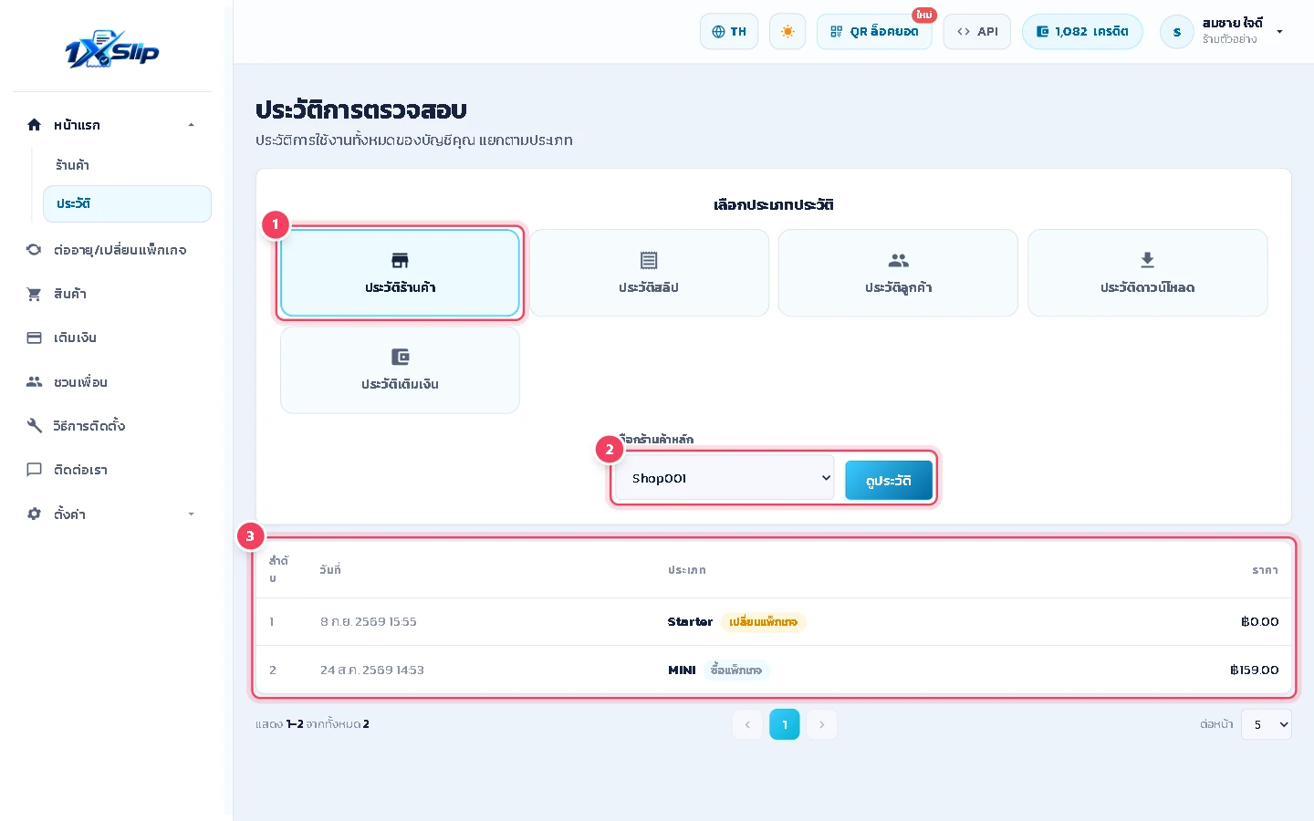Open user account dropdown arrow
Screen dimensions: 1314x821
pos(1279,32)
